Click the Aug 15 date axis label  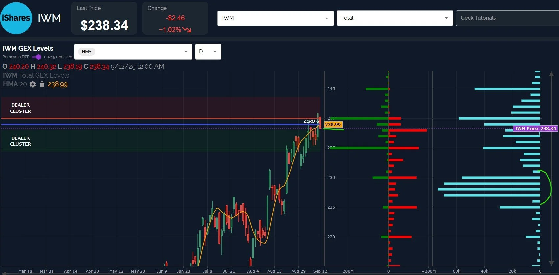point(274,271)
